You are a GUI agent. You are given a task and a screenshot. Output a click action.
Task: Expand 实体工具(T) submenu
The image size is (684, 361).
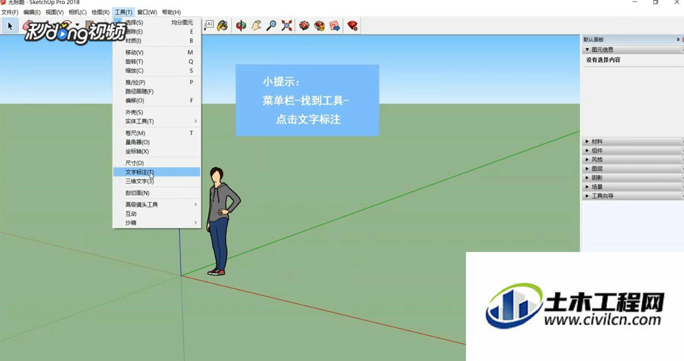tap(157, 121)
